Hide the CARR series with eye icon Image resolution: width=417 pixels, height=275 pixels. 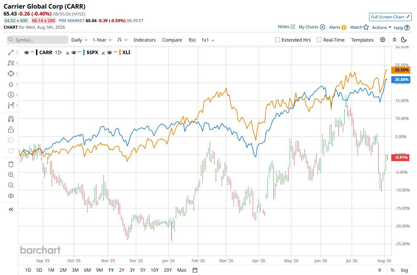[x=27, y=52]
